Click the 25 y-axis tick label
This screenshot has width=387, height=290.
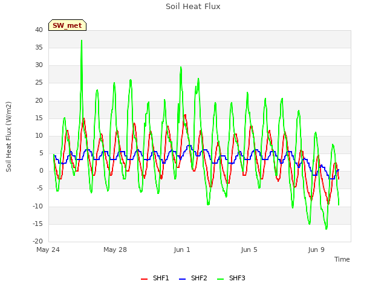click(39, 83)
